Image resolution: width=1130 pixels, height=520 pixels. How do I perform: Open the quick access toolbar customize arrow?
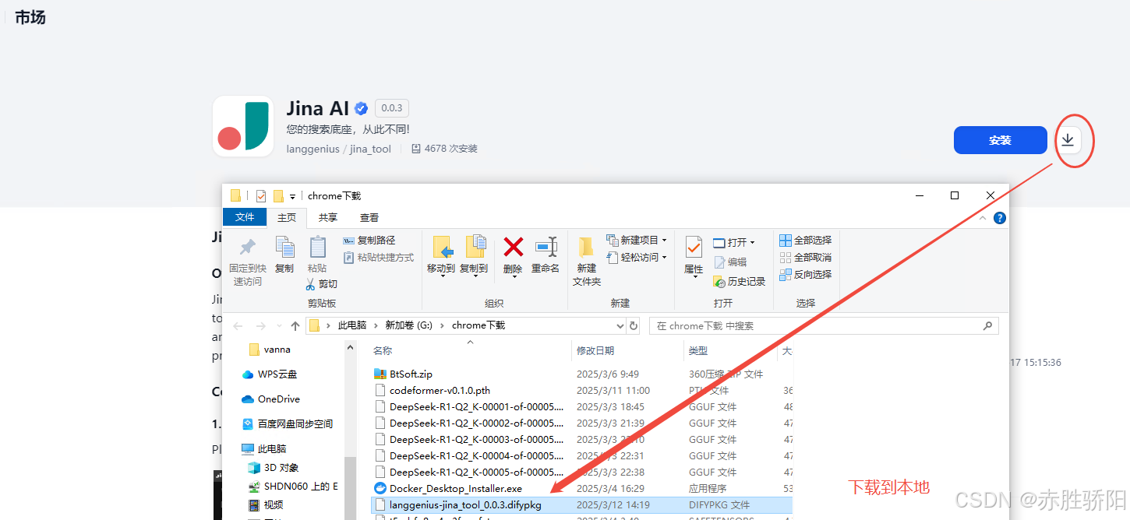click(x=293, y=196)
